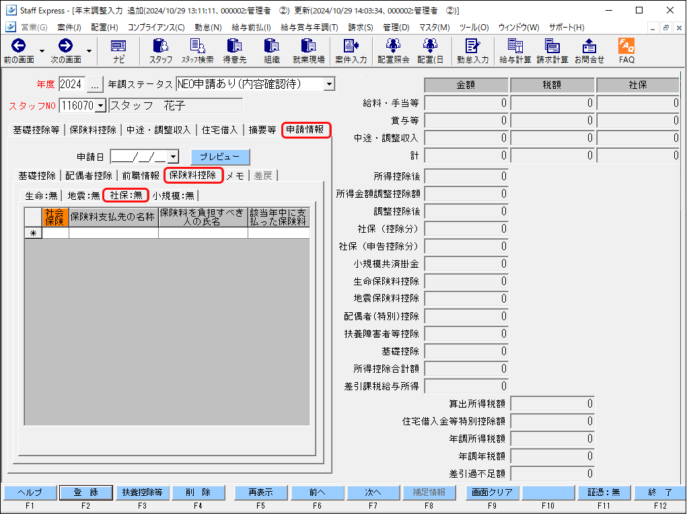689x514 pixels.
Task: Select the 社保:無 tab
Action: pos(126,195)
